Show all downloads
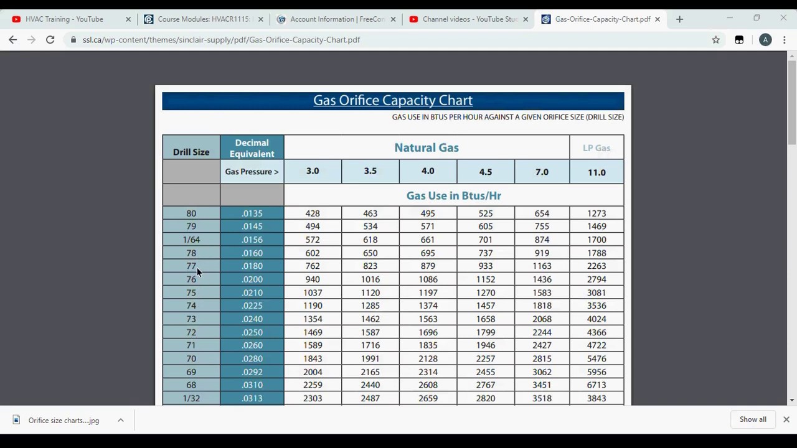Image resolution: width=797 pixels, height=448 pixels. click(753, 419)
